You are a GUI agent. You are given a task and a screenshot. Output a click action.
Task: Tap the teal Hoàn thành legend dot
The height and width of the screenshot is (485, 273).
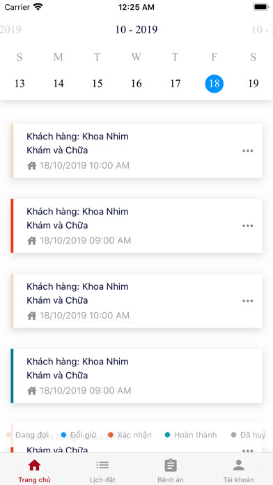click(x=168, y=435)
